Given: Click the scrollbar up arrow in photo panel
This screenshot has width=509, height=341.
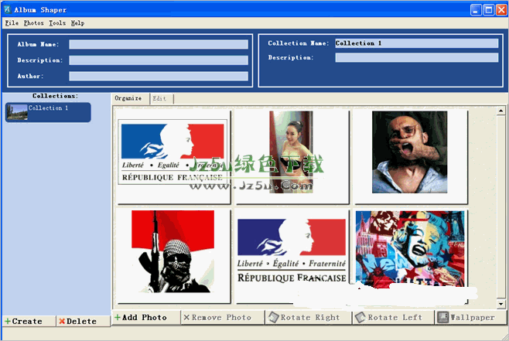Looking at the screenshot, I should pos(501,111).
